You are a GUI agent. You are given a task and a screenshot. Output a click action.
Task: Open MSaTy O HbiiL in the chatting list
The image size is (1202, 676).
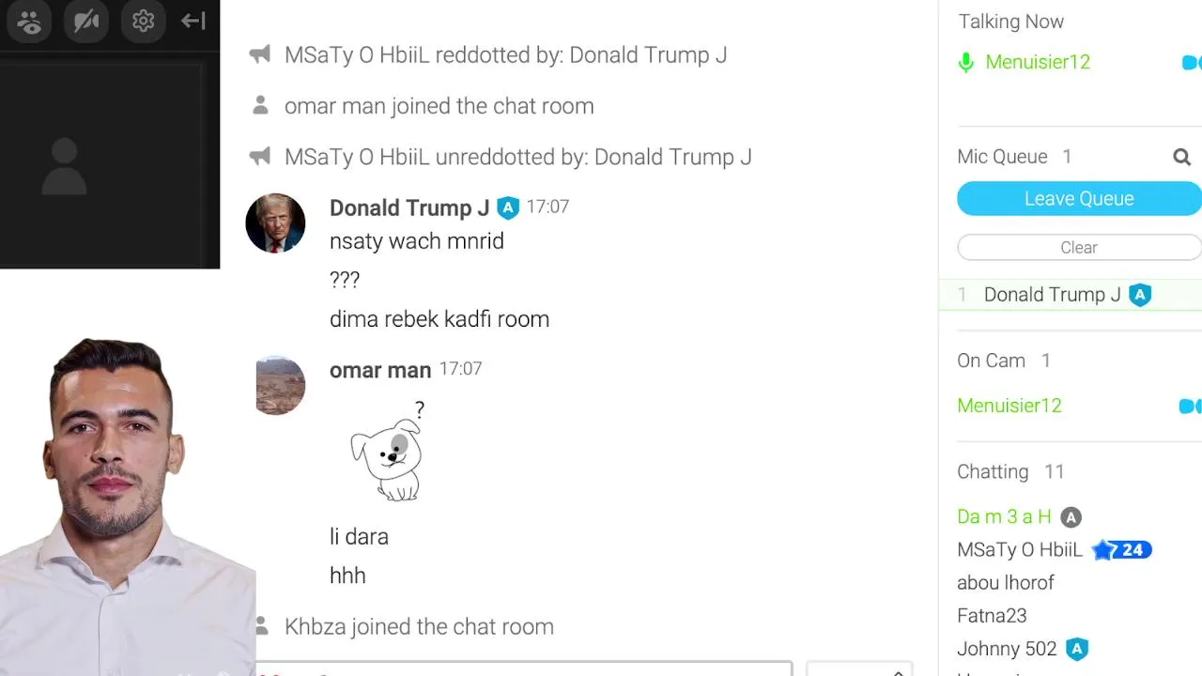tap(1019, 550)
